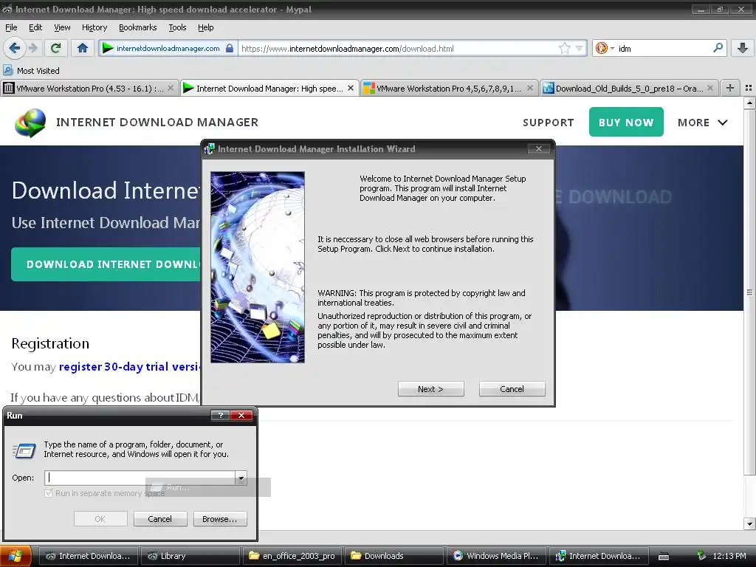756x567 pixels.
Task: Go forward with the forward arrow
Action: coord(33,48)
